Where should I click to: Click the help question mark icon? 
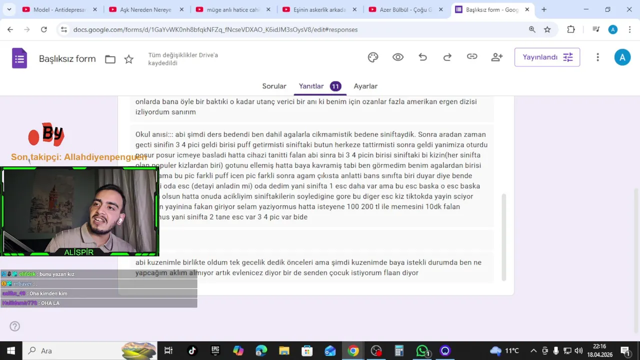[15, 326]
